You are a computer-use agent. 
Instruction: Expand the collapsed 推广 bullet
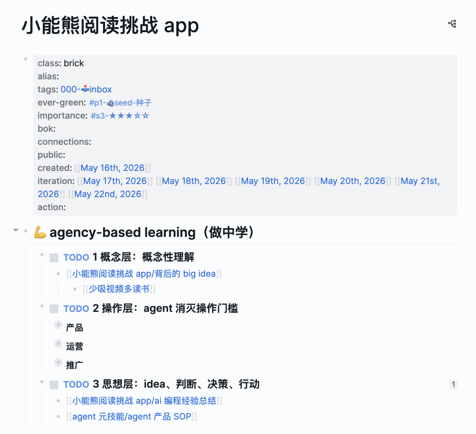click(58, 362)
